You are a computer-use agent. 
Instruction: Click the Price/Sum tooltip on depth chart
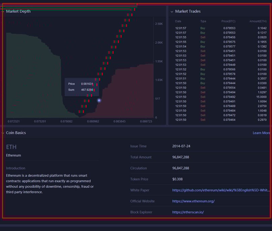[x=80, y=87]
